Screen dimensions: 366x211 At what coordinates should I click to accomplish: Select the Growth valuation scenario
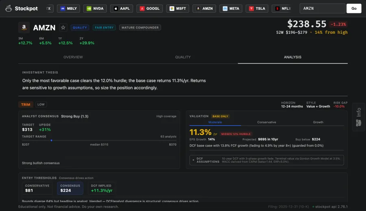coord(318,122)
